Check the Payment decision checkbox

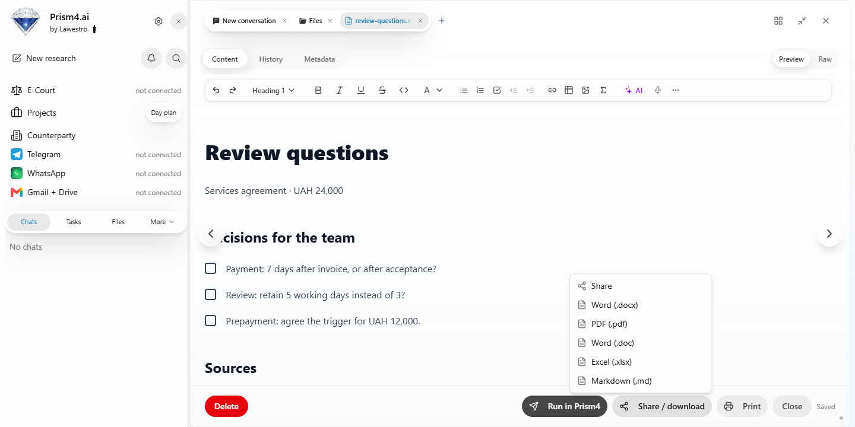[x=210, y=269]
